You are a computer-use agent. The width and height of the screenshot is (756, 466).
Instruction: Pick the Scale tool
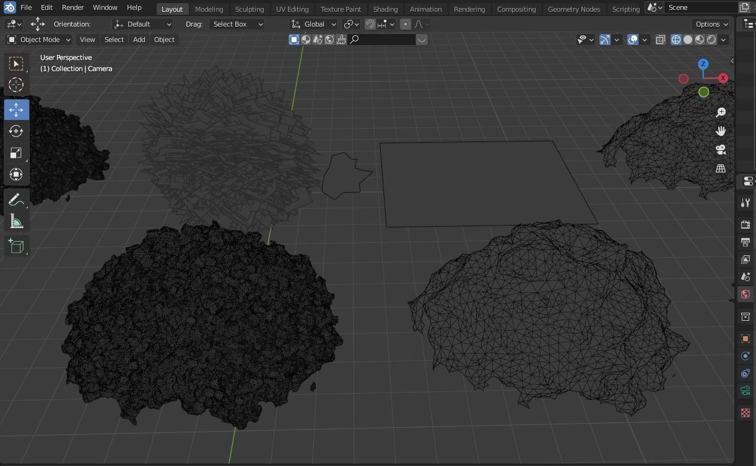pos(16,153)
